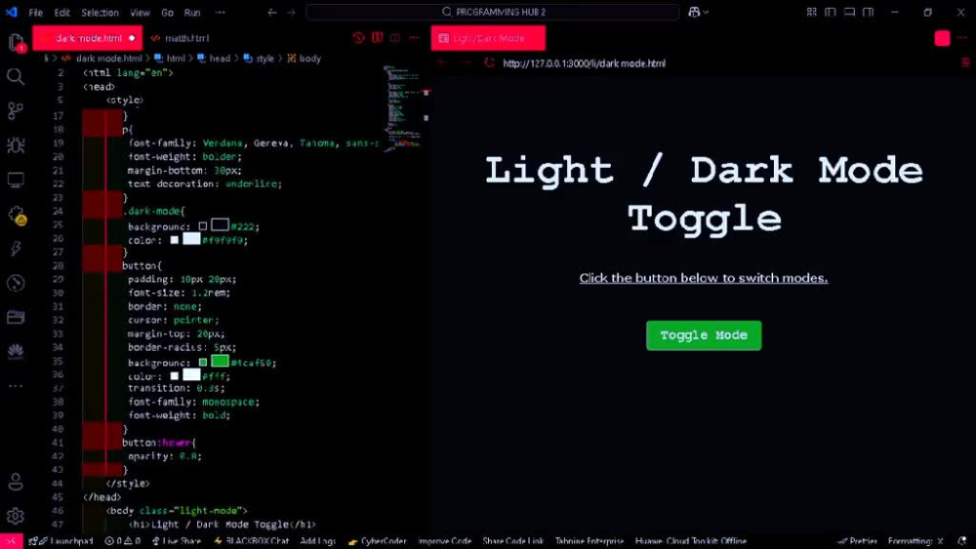The height and width of the screenshot is (549, 976).
Task: Reload the live preview page
Action: pyautogui.click(x=489, y=62)
